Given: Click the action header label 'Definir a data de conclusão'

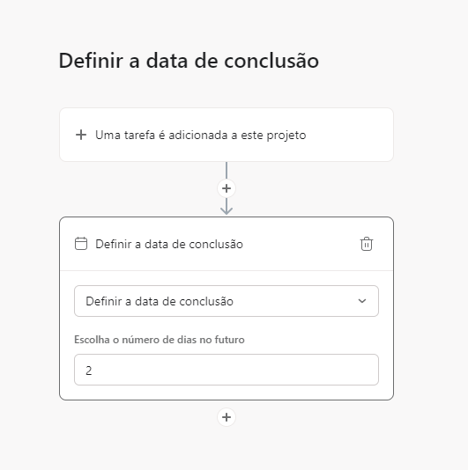Looking at the screenshot, I should click(169, 244).
